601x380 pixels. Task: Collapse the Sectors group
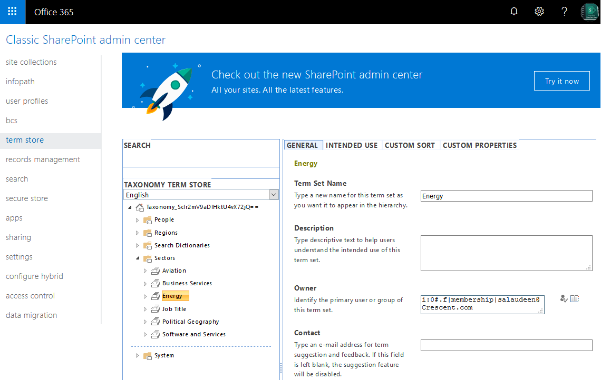coord(138,258)
